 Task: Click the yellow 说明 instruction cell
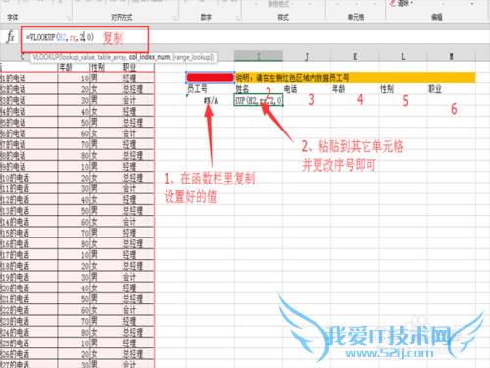(355, 78)
